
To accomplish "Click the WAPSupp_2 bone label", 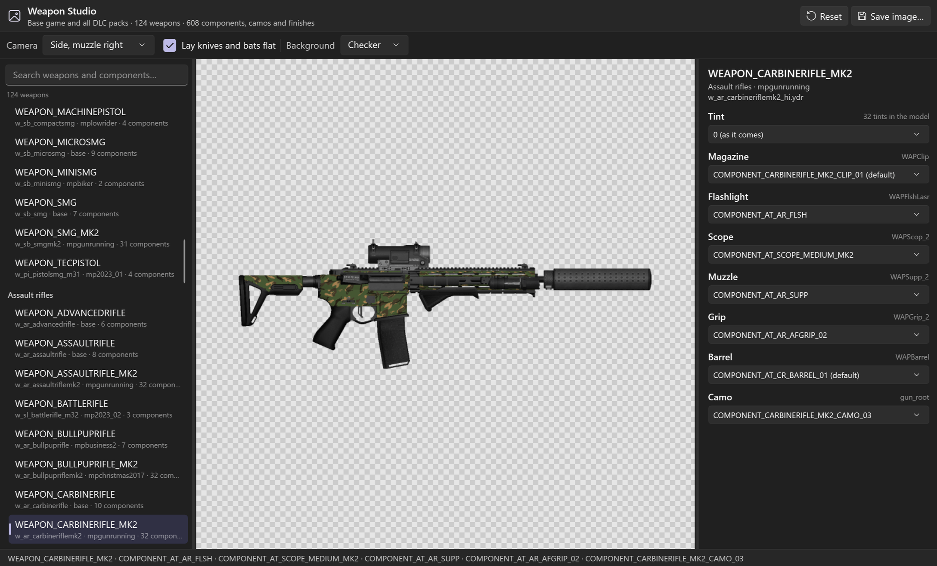I will click(909, 277).
